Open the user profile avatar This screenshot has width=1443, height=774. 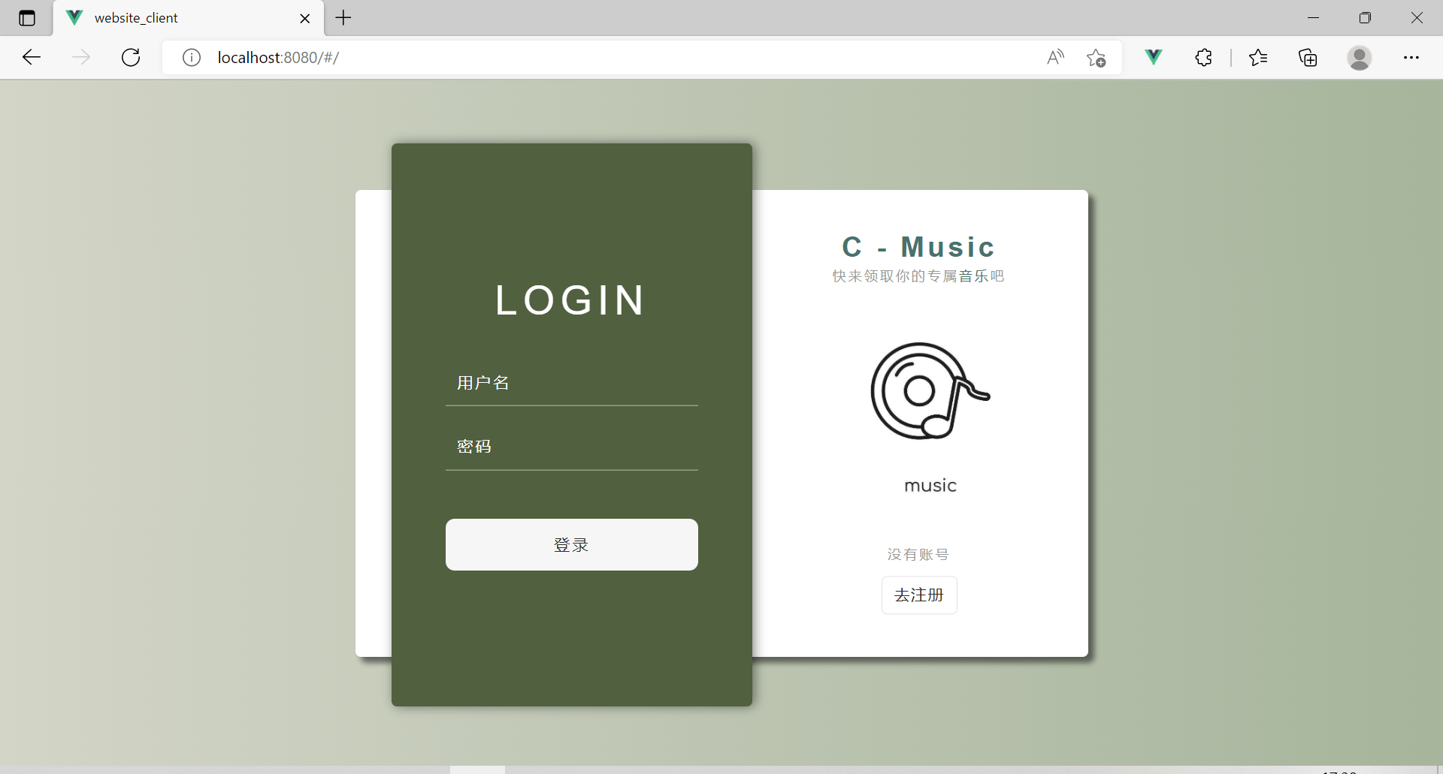1359,57
